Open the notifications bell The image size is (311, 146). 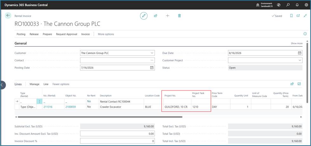click(297, 5)
